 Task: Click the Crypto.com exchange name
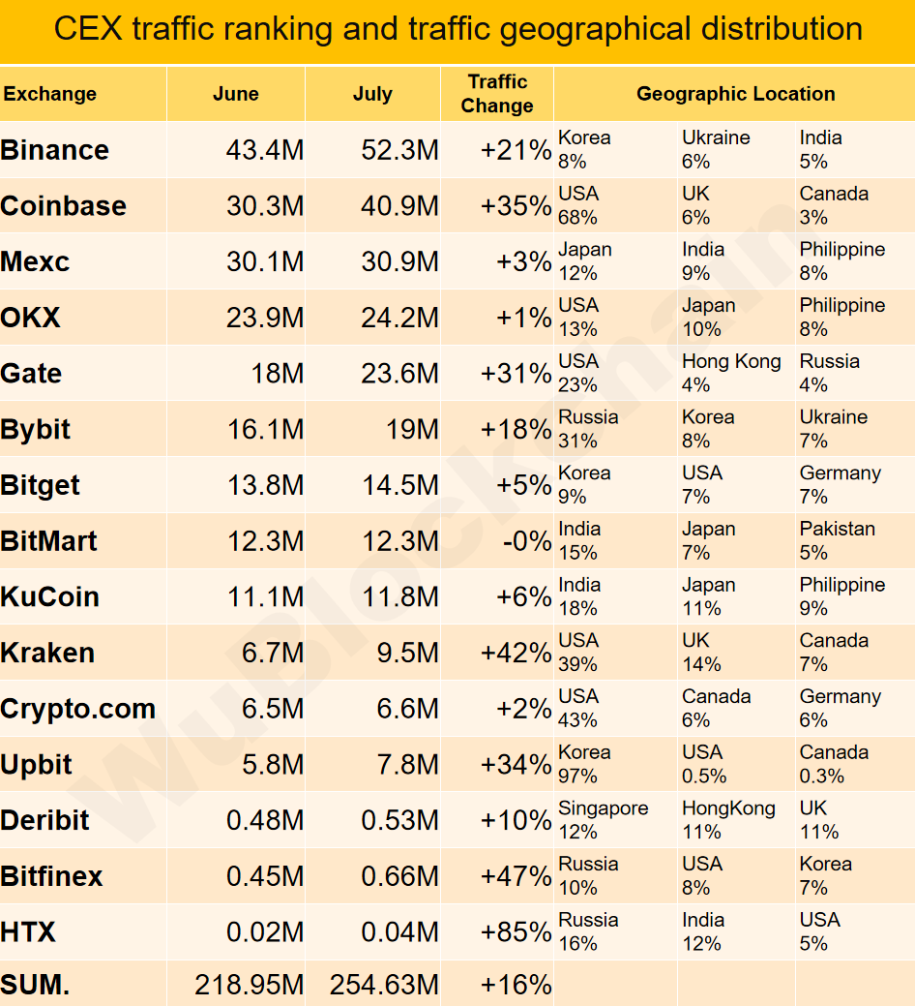[78, 709]
